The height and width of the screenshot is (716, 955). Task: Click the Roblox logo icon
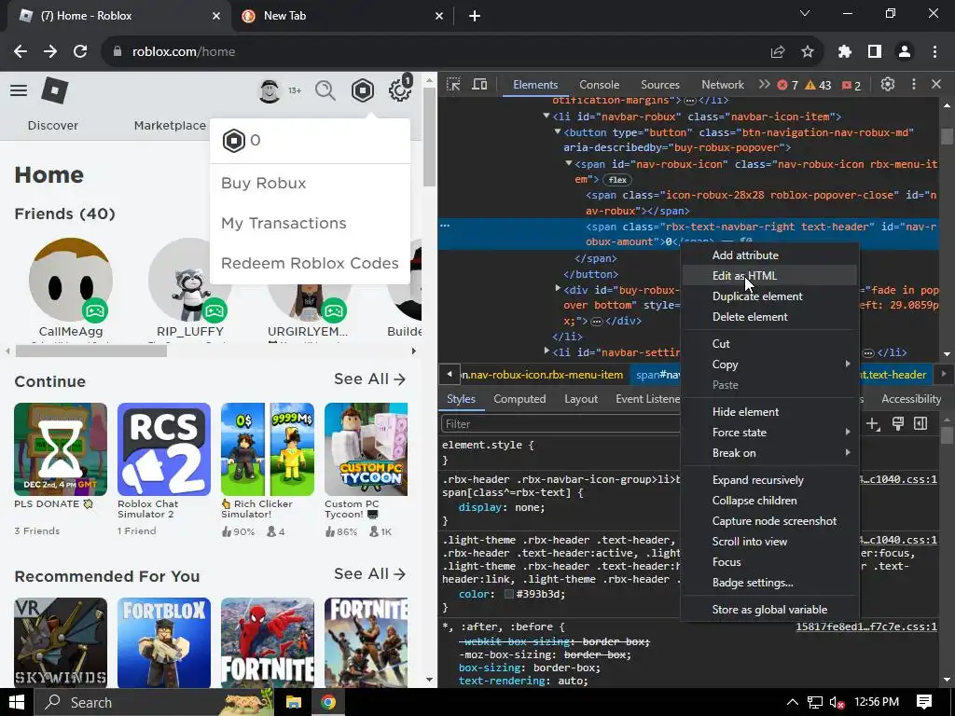click(55, 90)
